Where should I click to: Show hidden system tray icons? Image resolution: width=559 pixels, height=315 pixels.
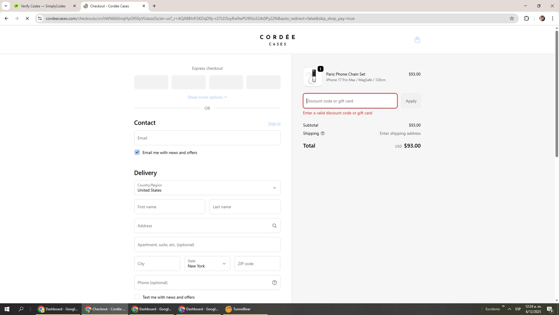click(x=509, y=309)
